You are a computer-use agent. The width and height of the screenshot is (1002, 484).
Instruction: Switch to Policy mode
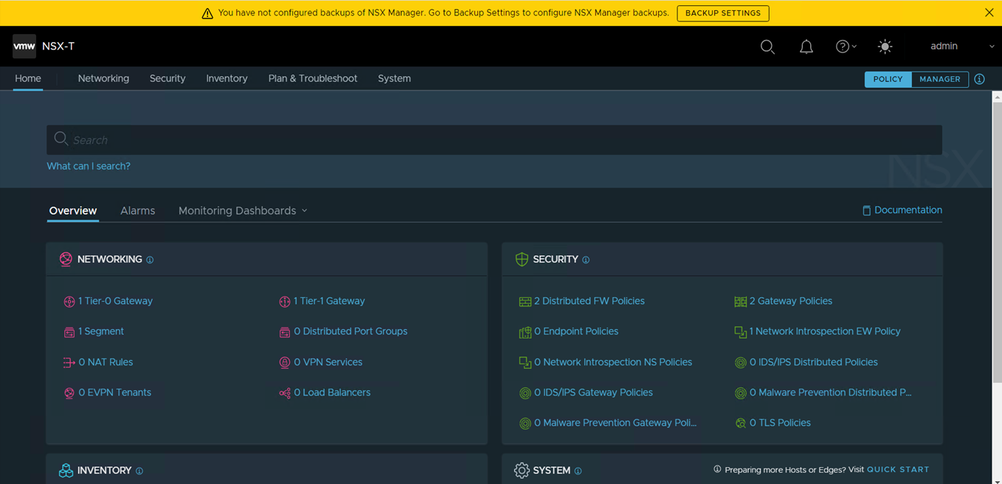(x=888, y=79)
